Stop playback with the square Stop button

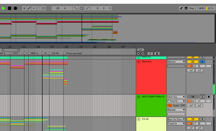[9, 8]
